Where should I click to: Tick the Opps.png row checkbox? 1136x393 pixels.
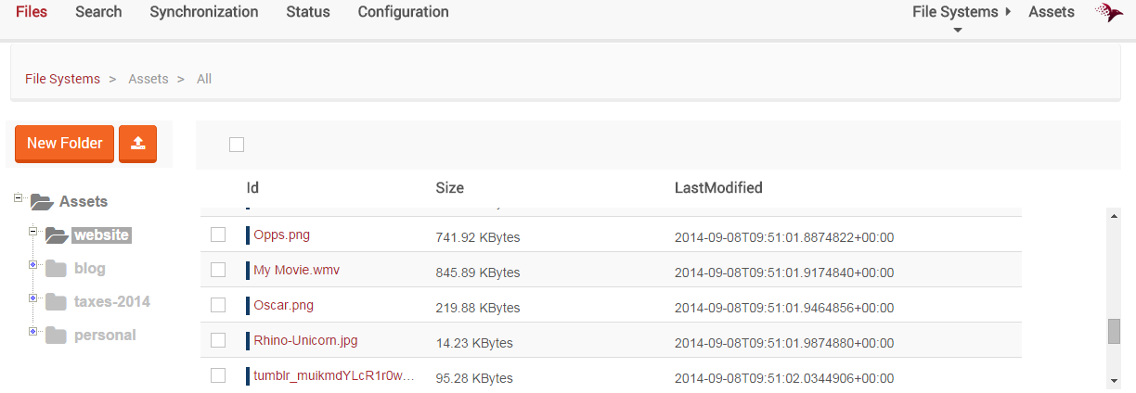[218, 235]
